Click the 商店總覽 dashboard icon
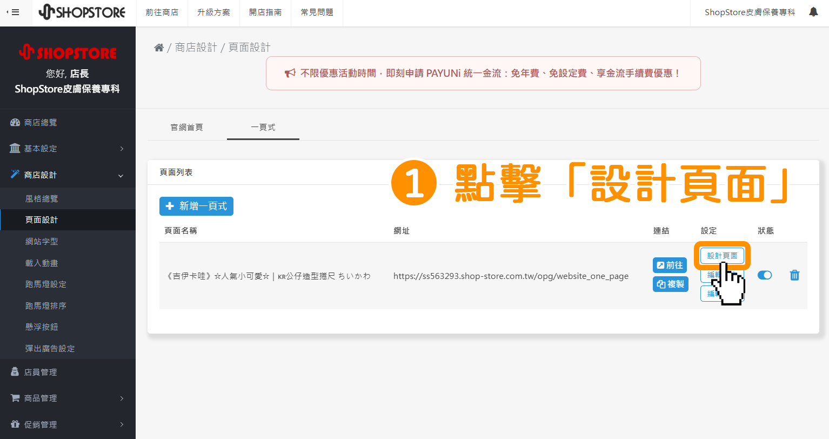 pos(15,123)
